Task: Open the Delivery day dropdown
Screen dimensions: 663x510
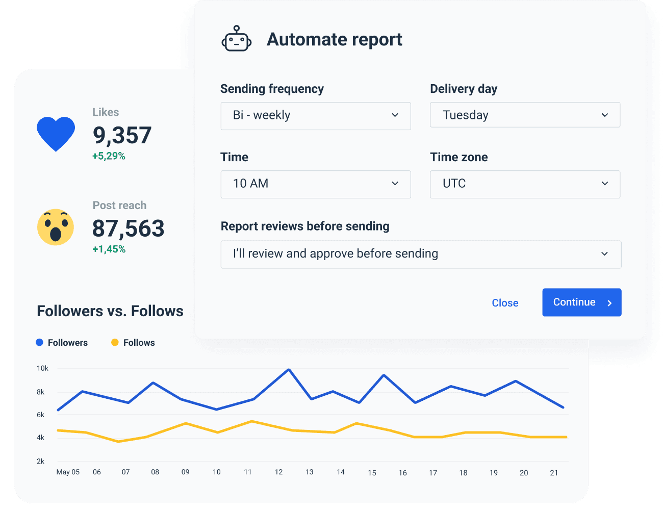Action: 525,115
